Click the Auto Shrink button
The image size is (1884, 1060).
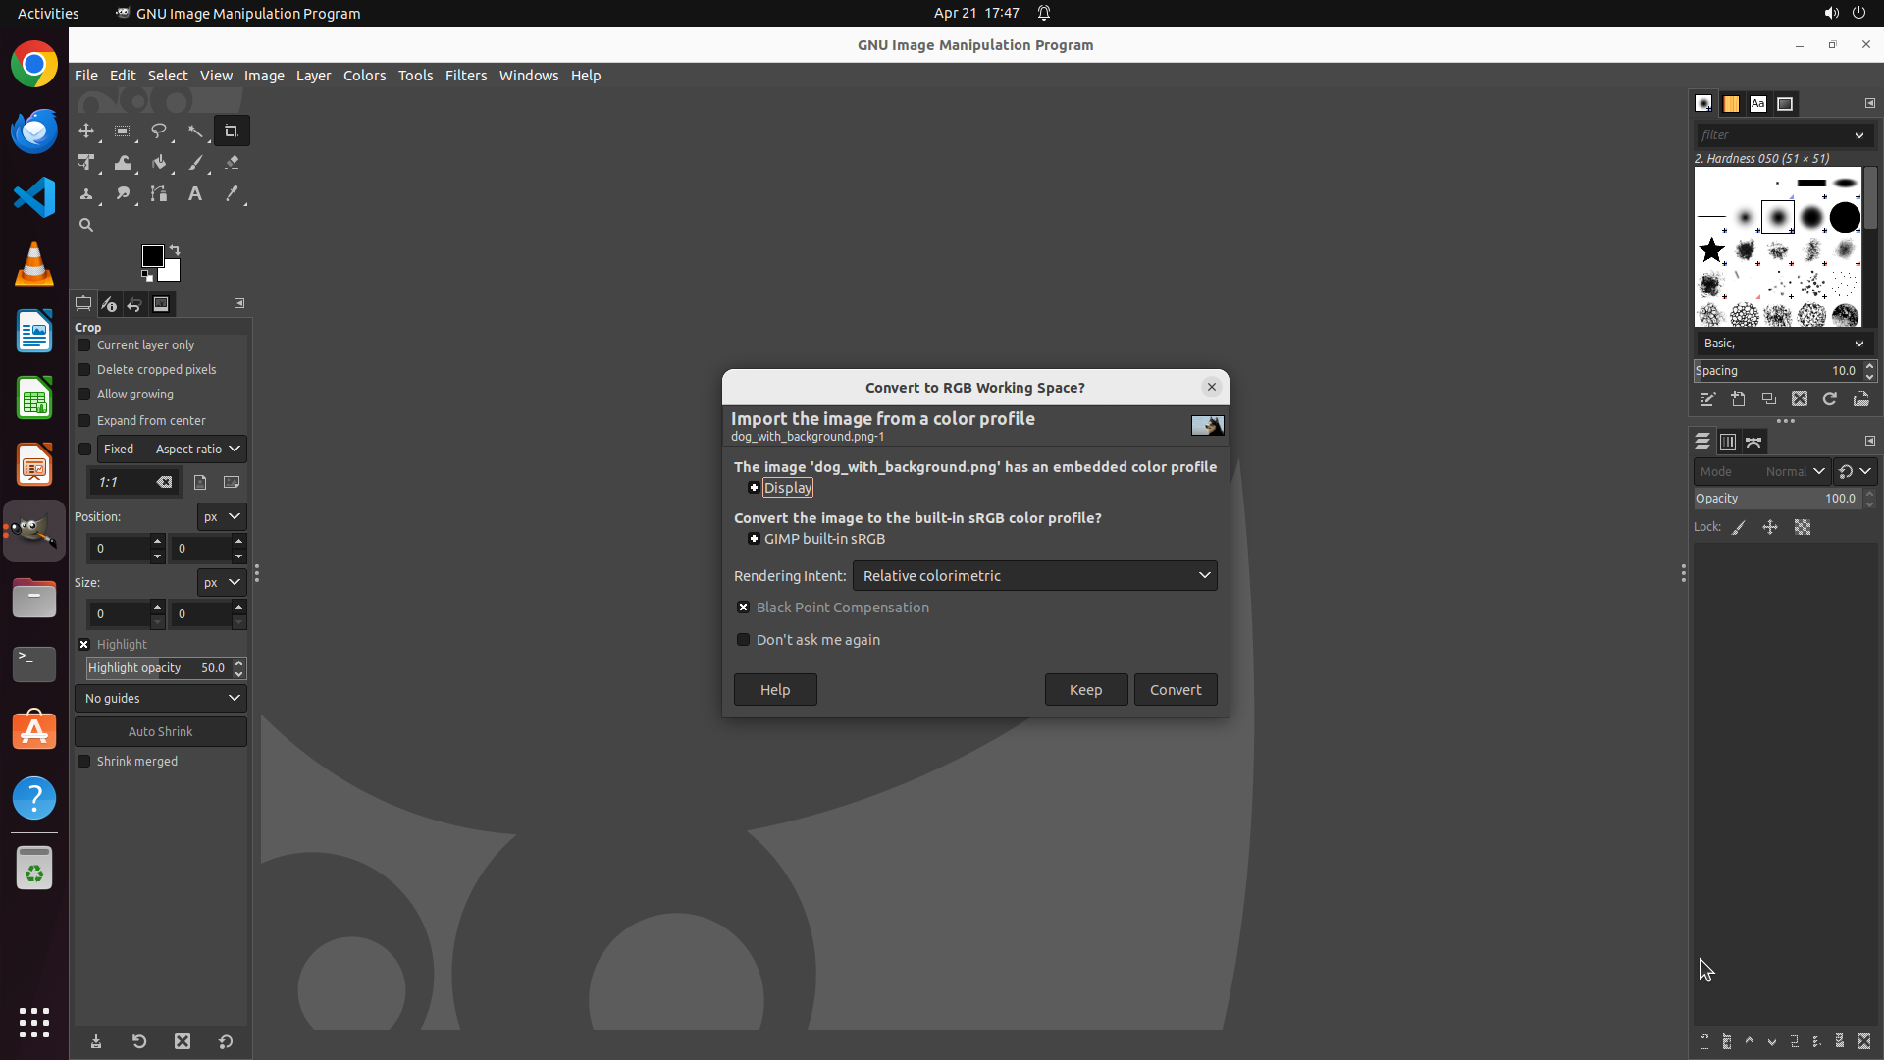[x=161, y=731]
